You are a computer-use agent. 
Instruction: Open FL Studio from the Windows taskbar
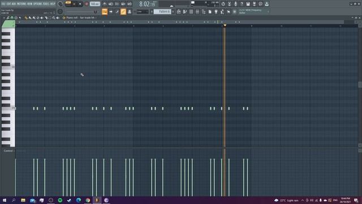(x=97, y=200)
